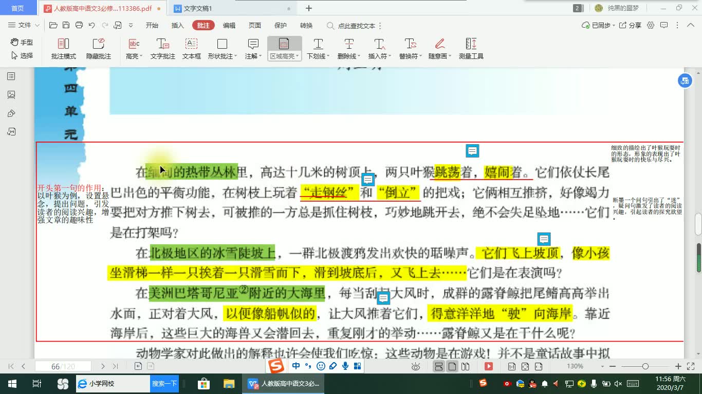702x394 pixels.
Task: Open the 下划线 dropdown arrow
Action: click(x=328, y=56)
